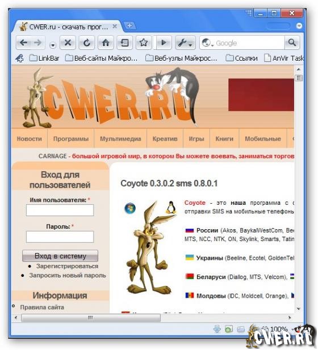Open the Игры site menu
The width and height of the screenshot is (318, 350).
coord(196,138)
